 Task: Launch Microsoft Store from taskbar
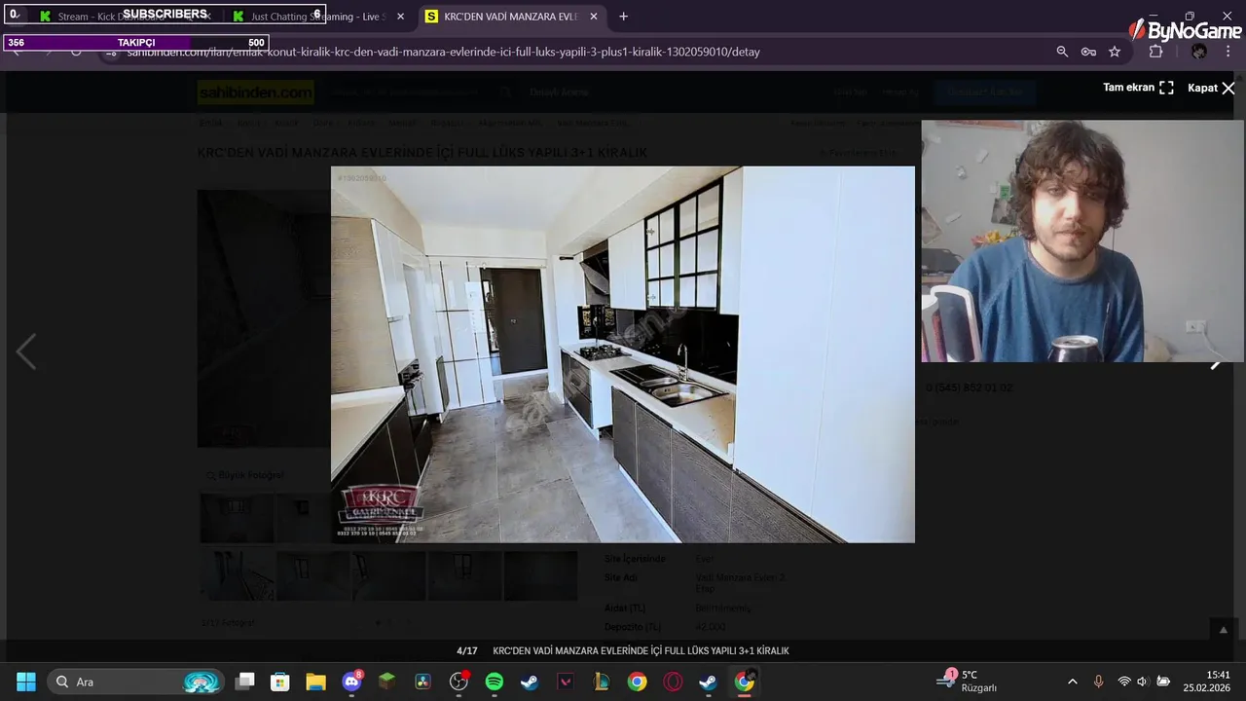[280, 682]
